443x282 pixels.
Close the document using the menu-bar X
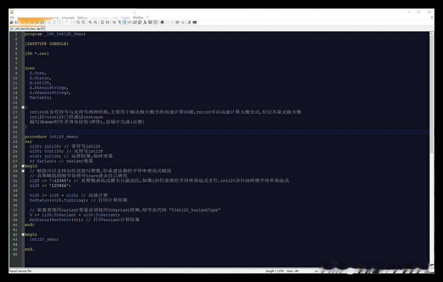432,17
